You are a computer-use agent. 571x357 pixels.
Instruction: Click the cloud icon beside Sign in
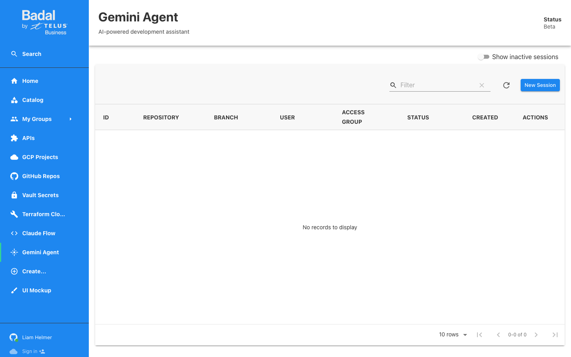[13, 351]
